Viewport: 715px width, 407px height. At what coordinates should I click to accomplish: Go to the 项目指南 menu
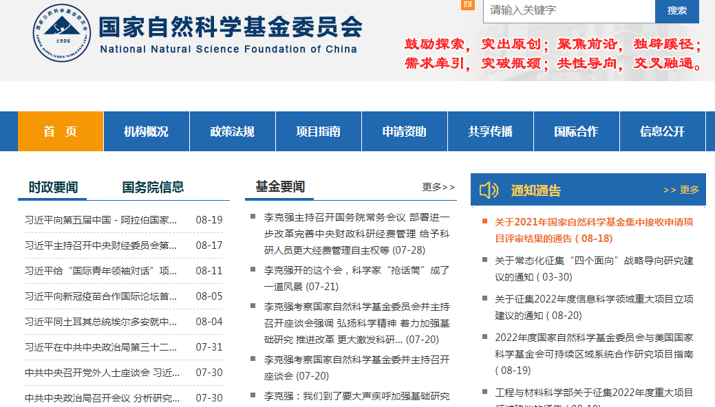318,131
